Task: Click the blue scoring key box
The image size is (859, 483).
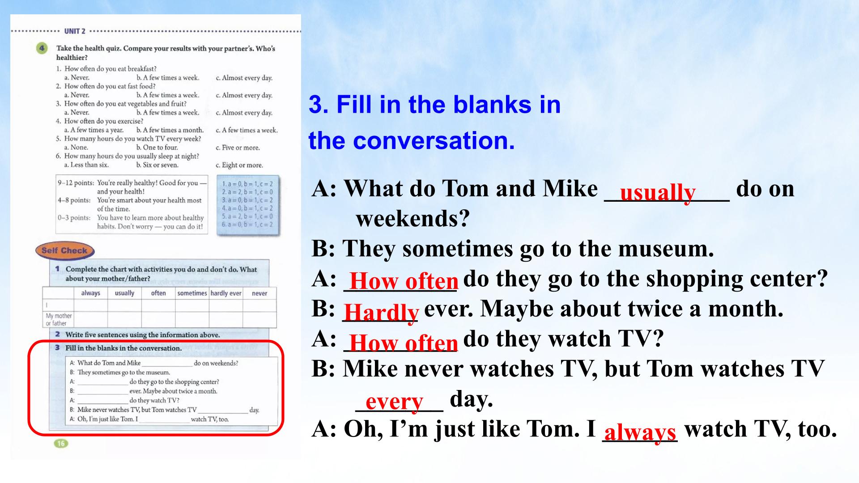Action: pos(248,205)
